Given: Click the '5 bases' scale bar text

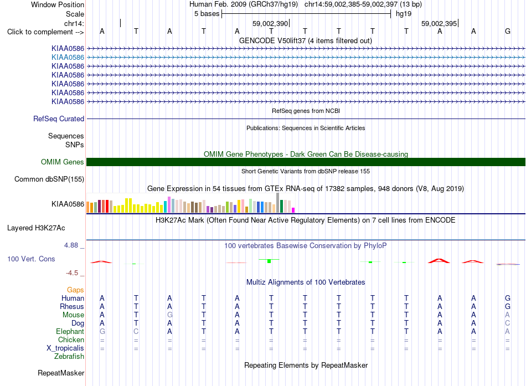Looking at the screenshot, I should click(207, 14).
